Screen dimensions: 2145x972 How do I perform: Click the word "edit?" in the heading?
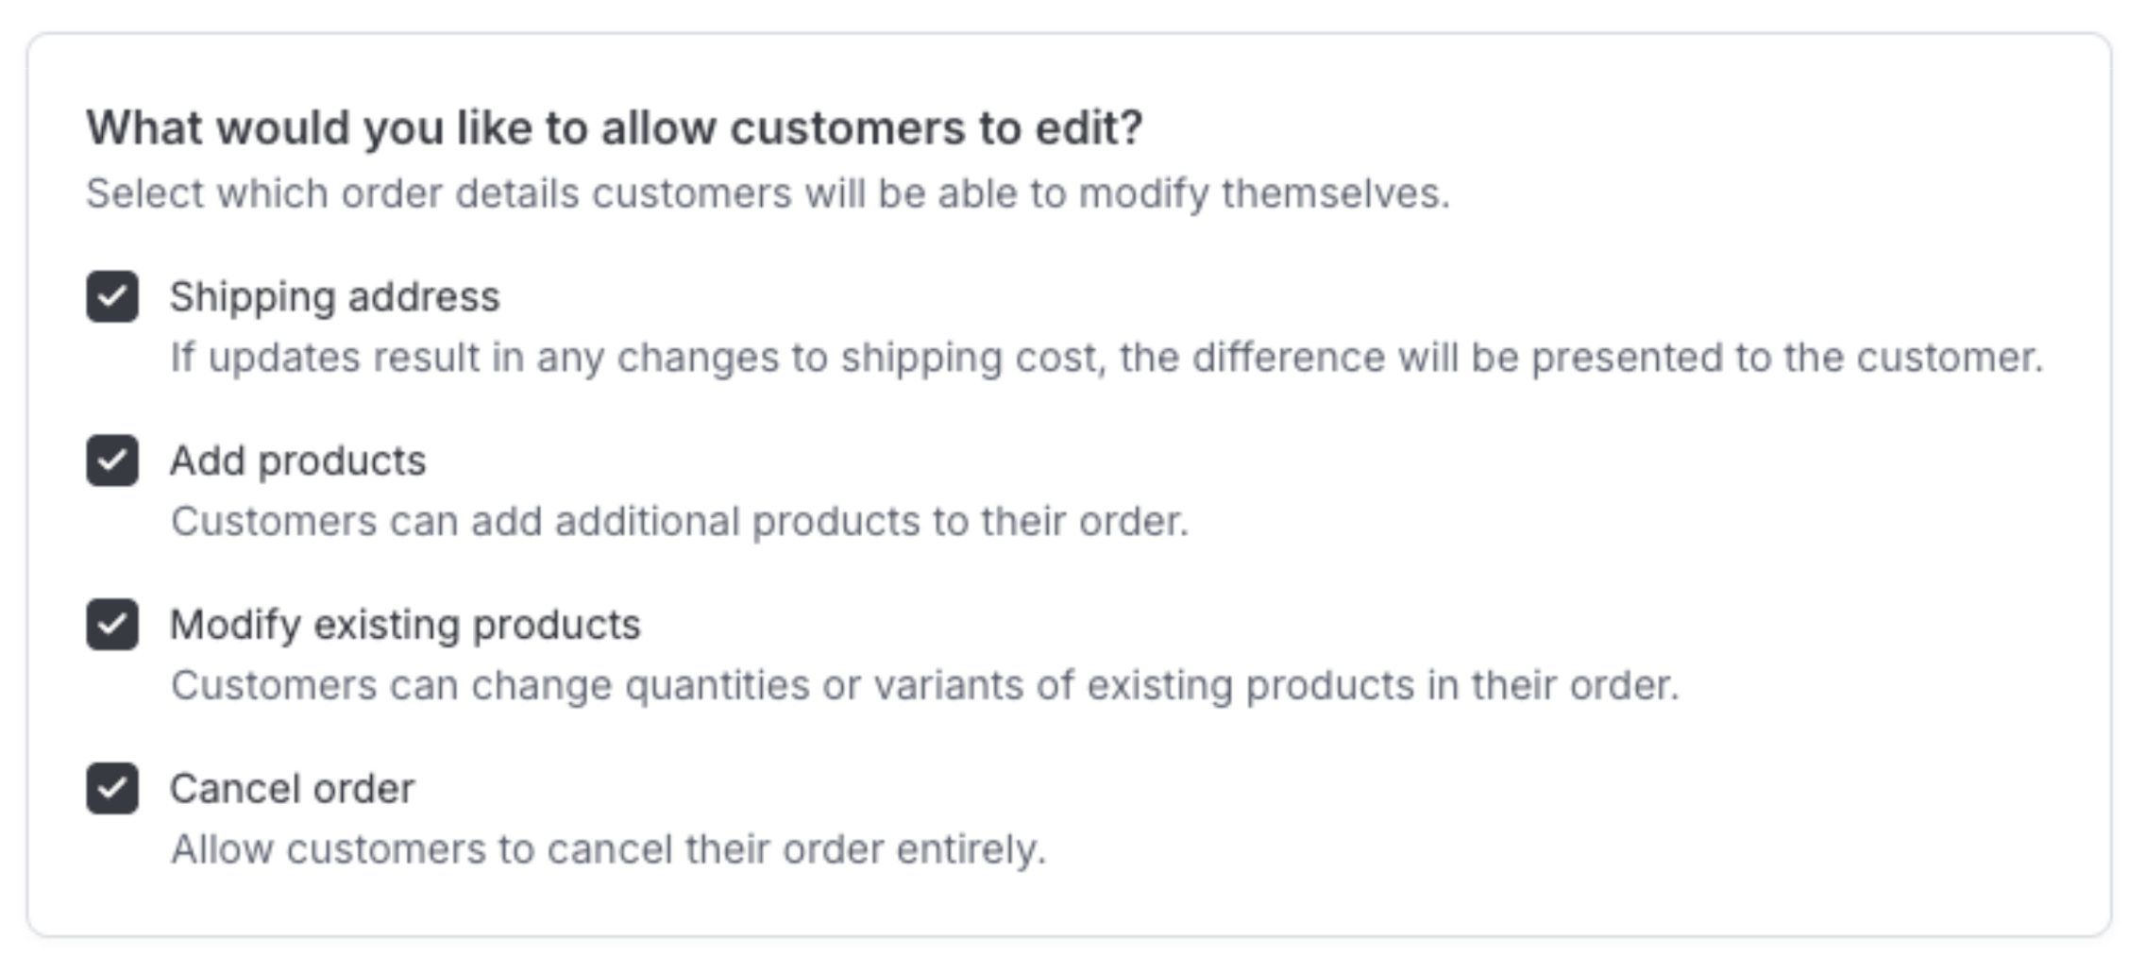click(x=1089, y=127)
